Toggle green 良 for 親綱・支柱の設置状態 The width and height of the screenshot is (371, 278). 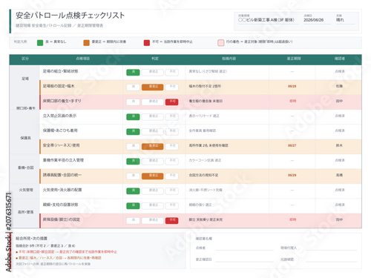click(x=133, y=205)
